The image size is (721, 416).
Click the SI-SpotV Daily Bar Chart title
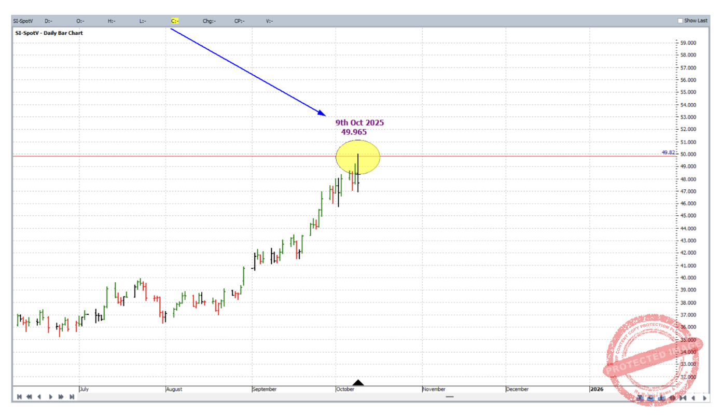(x=48, y=33)
